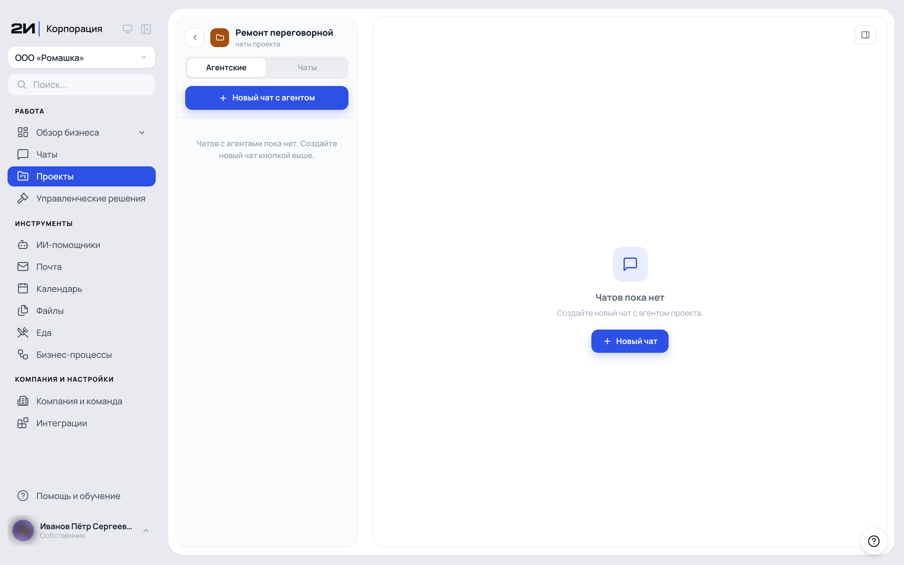The height and width of the screenshot is (565, 904).
Task: Open Бизнес-процессы
Action: (81, 355)
